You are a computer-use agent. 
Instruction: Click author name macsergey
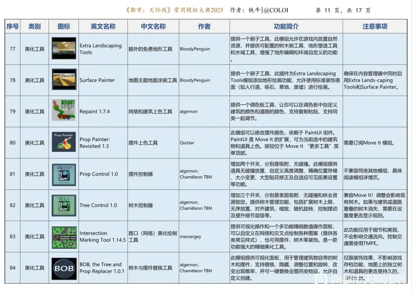(x=190, y=237)
